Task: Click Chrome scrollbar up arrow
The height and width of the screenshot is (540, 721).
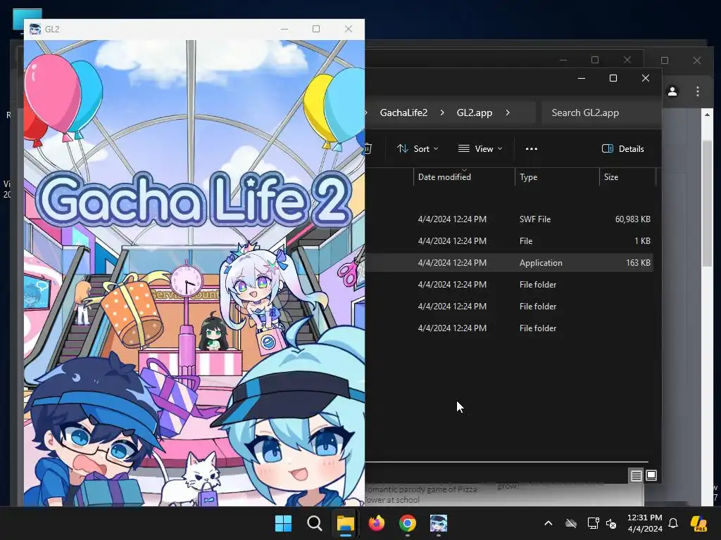Action: click(x=707, y=115)
